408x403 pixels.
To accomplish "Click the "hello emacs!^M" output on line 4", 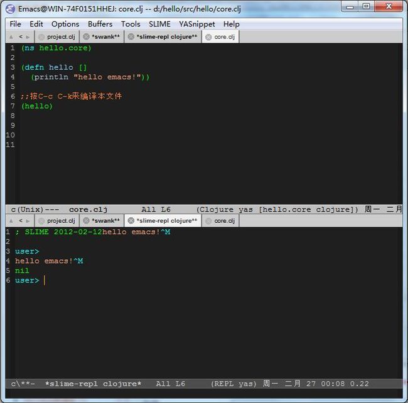I will [x=49, y=261].
